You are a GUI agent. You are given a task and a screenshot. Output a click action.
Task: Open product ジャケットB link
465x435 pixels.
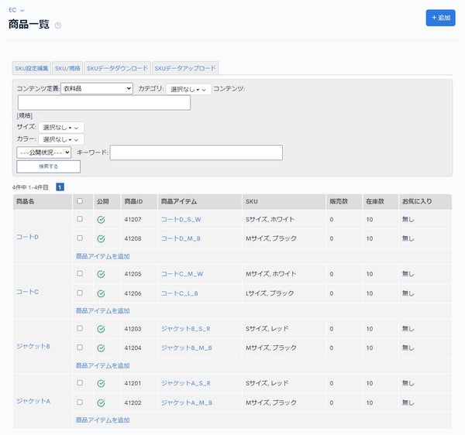pyautogui.click(x=33, y=346)
